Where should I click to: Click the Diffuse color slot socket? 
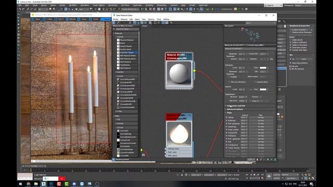(x=165, y=149)
